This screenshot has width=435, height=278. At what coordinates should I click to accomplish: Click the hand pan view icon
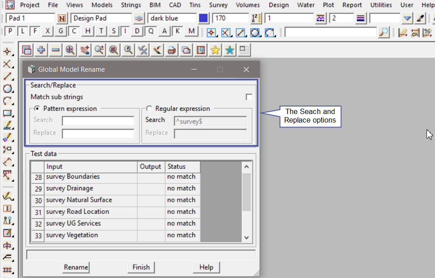coord(84,50)
